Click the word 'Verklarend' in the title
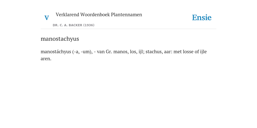The height and width of the screenshot is (128, 257). coord(67,14)
